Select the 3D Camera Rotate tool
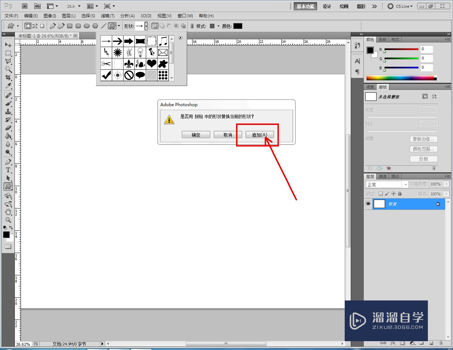The width and height of the screenshot is (453, 350). pos(8,204)
